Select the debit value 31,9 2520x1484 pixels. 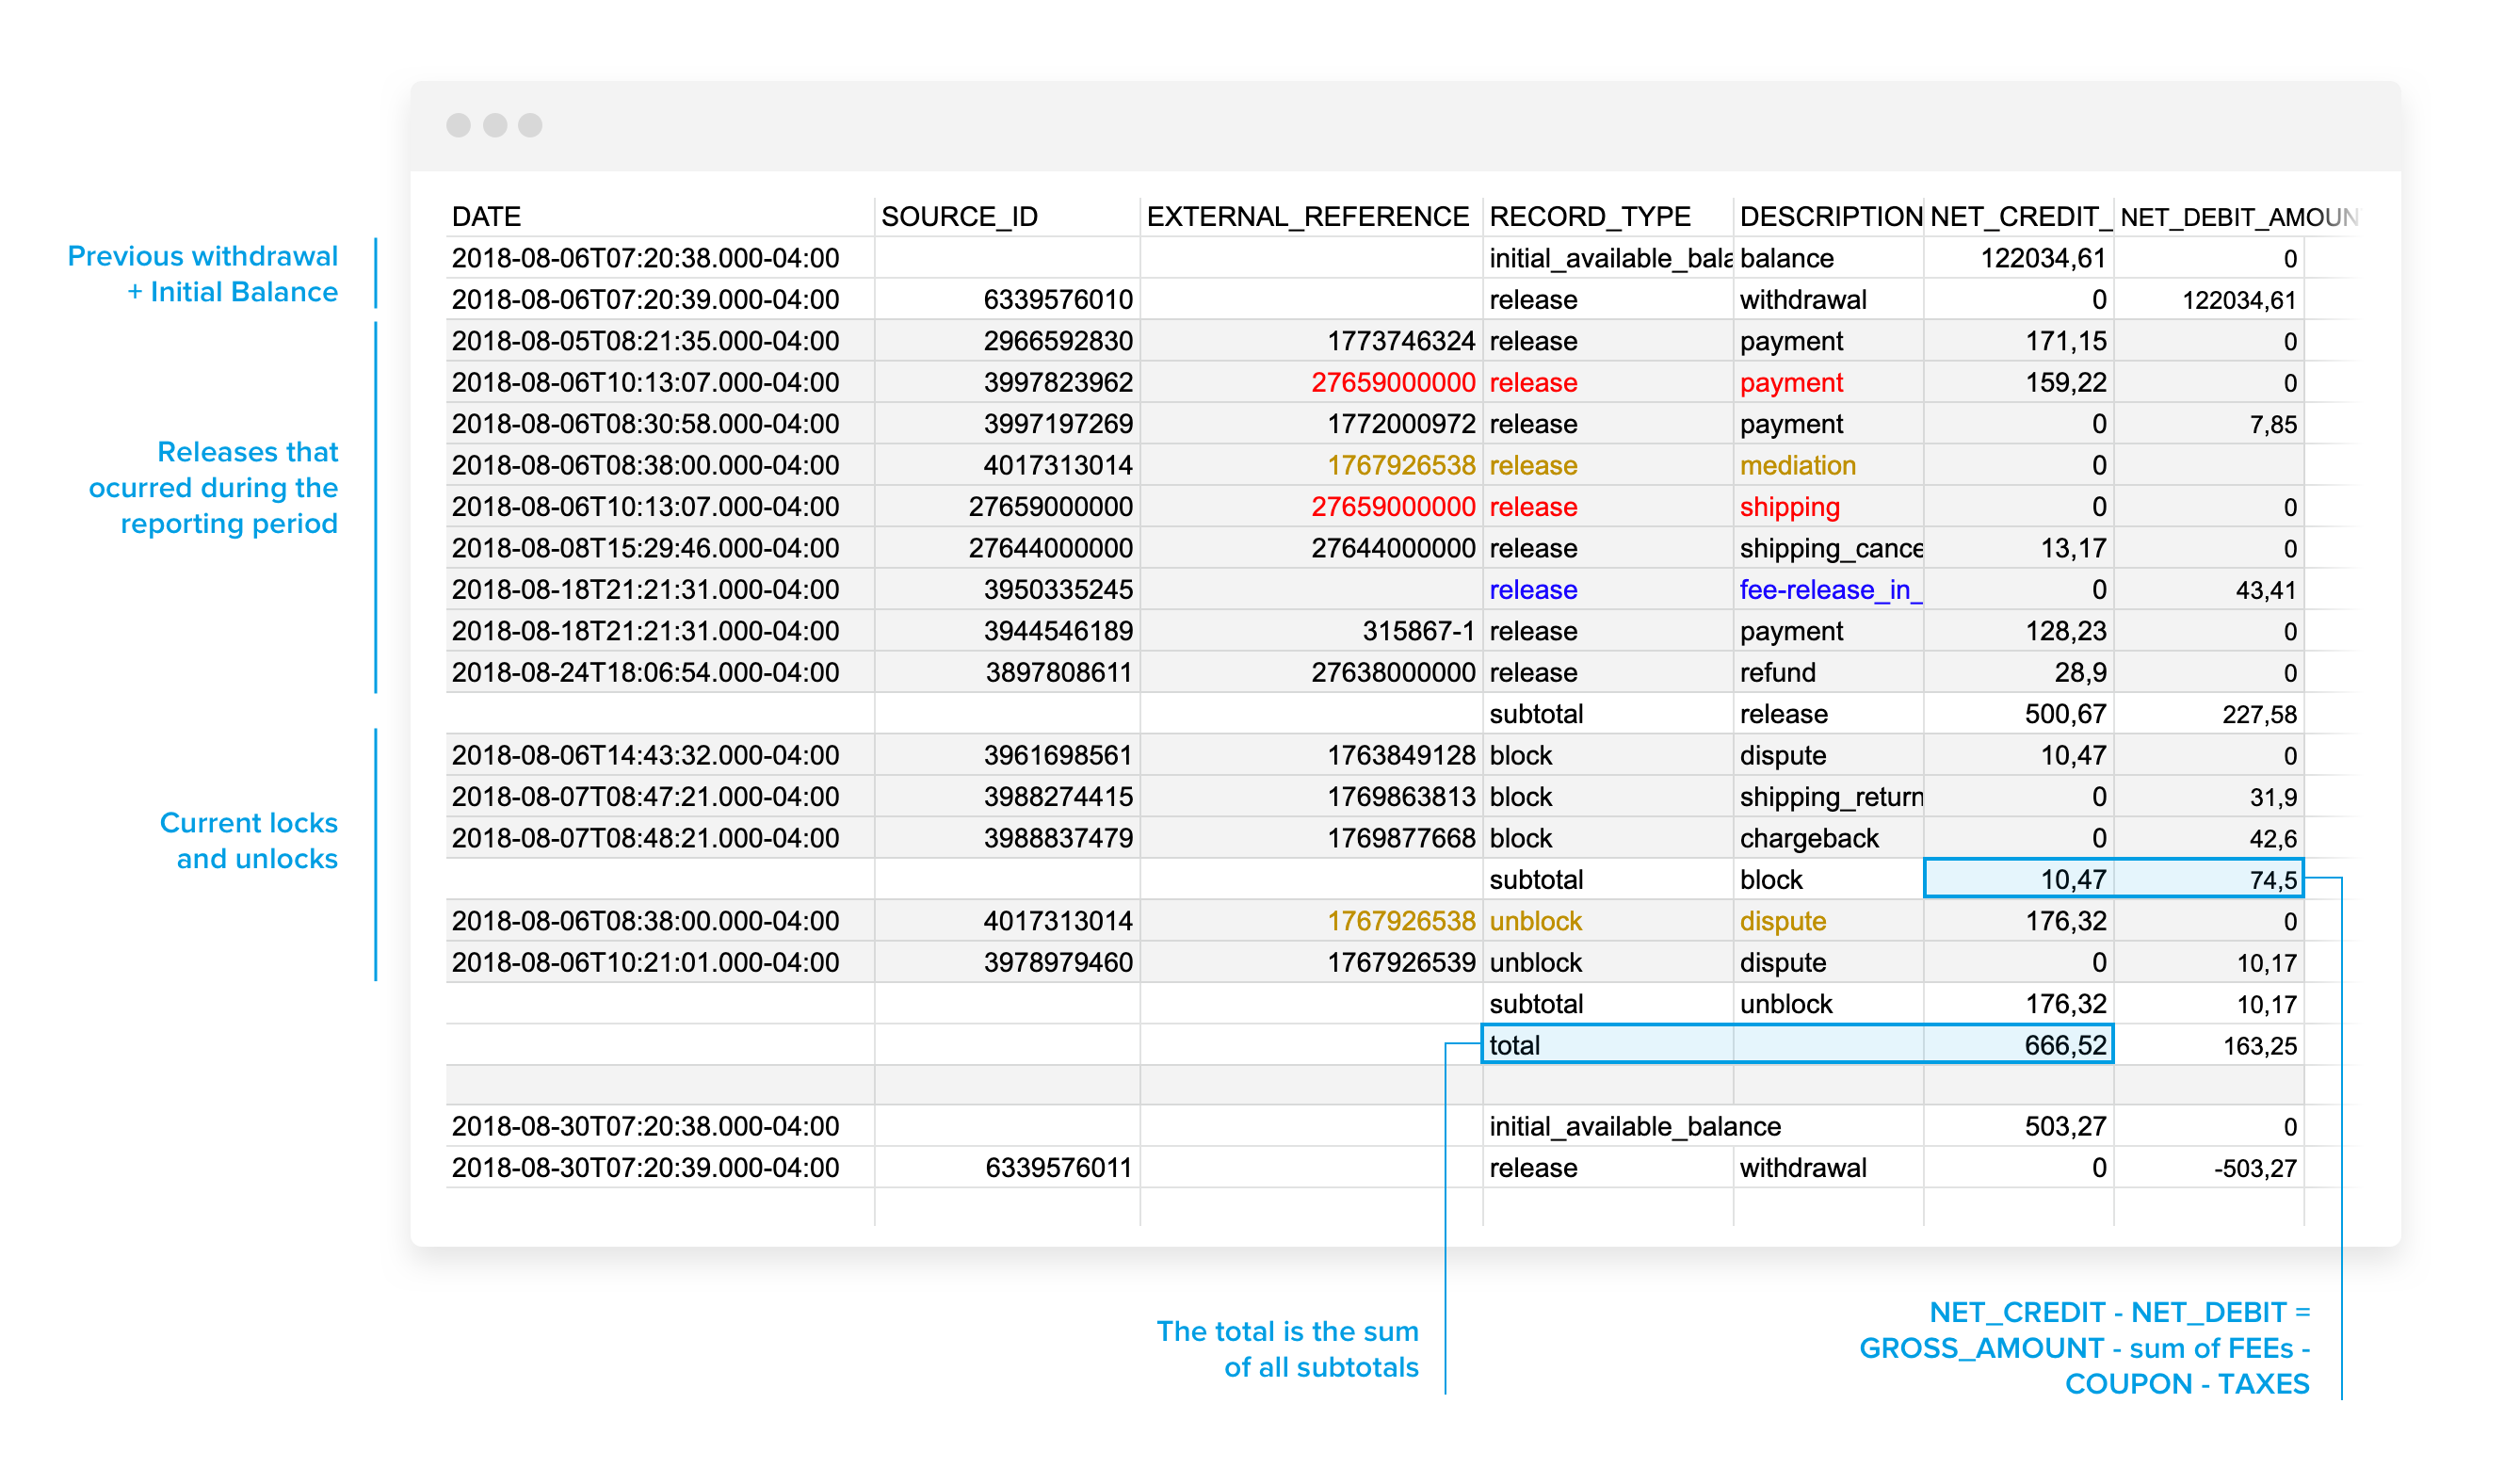(2272, 797)
